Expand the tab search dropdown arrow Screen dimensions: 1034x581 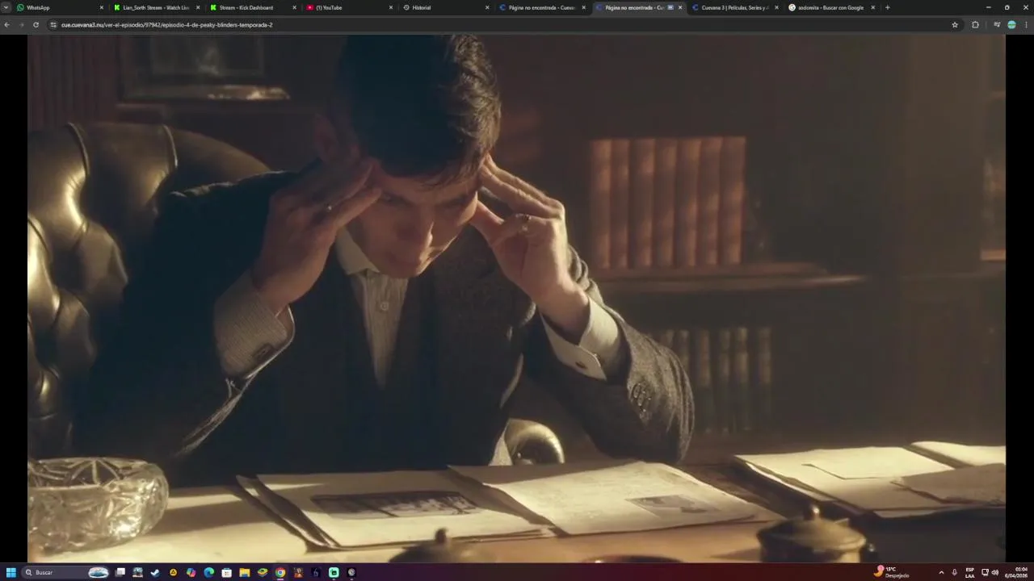6,7
